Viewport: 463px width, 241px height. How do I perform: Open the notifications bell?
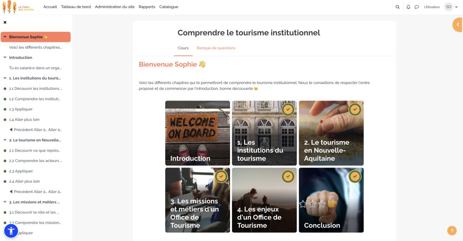click(x=408, y=7)
